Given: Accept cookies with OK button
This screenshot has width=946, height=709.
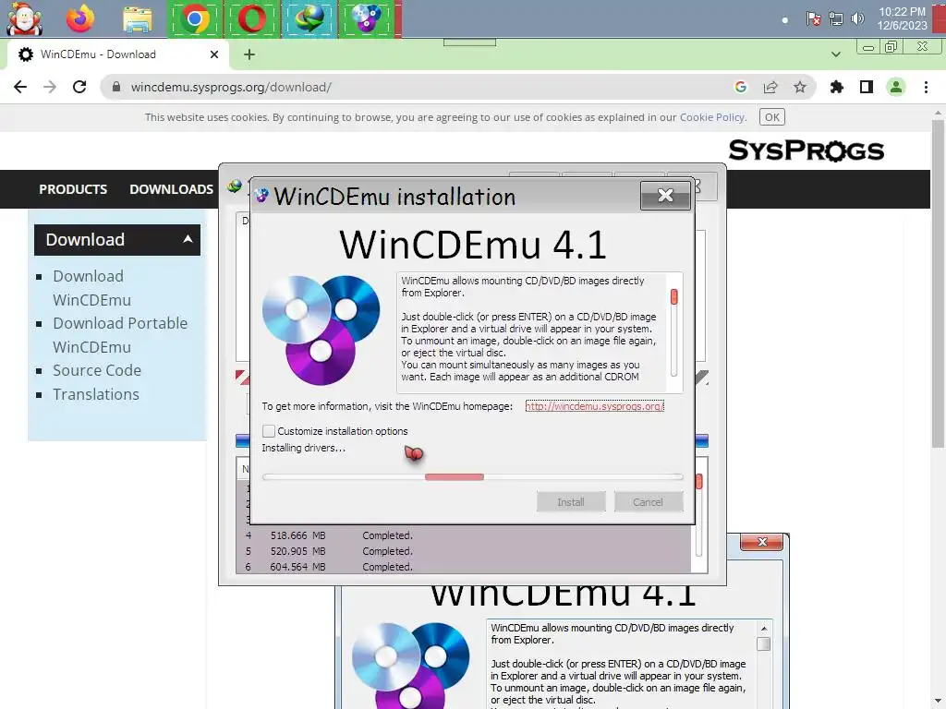Looking at the screenshot, I should [772, 117].
